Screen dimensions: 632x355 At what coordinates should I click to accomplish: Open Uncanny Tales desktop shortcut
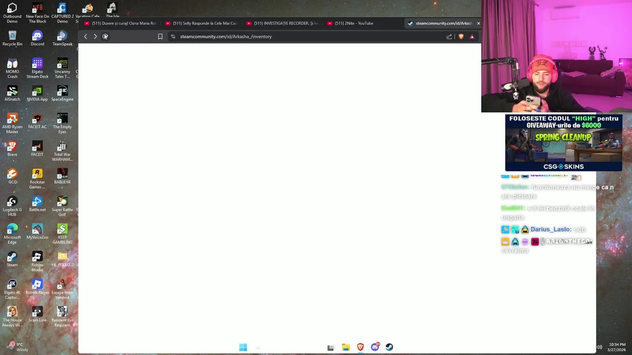pos(62,68)
